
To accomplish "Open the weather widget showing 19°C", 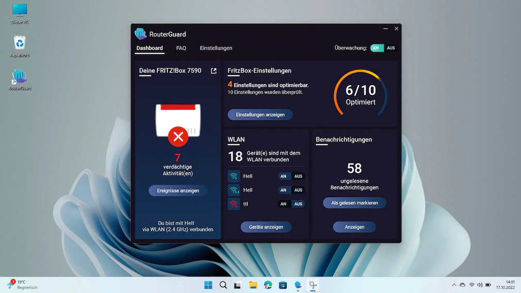I will 23,285.
